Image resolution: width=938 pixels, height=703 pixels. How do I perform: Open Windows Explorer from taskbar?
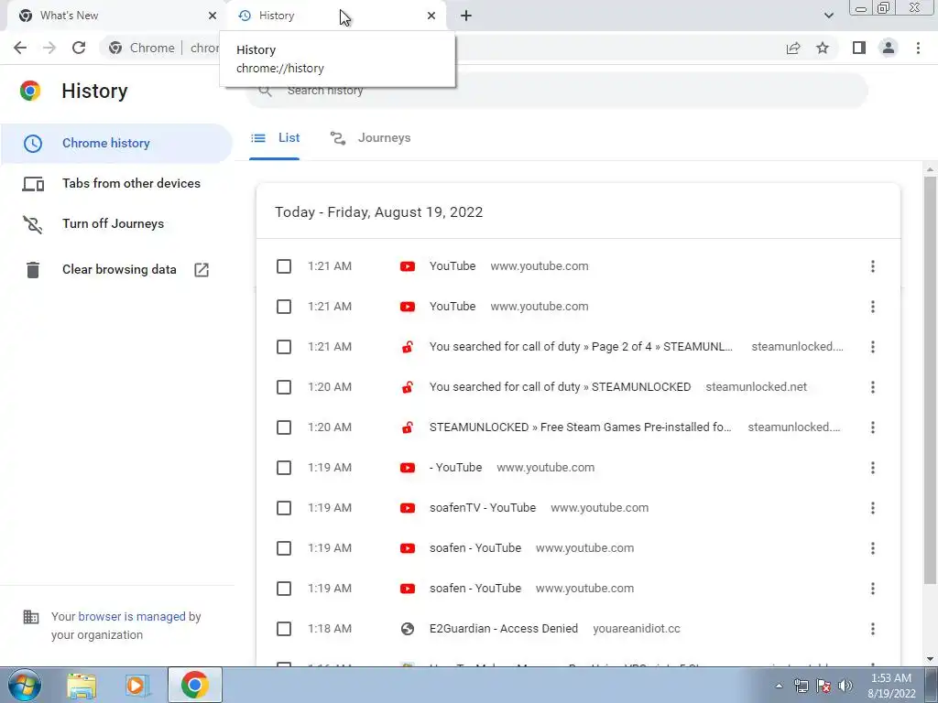82,686
